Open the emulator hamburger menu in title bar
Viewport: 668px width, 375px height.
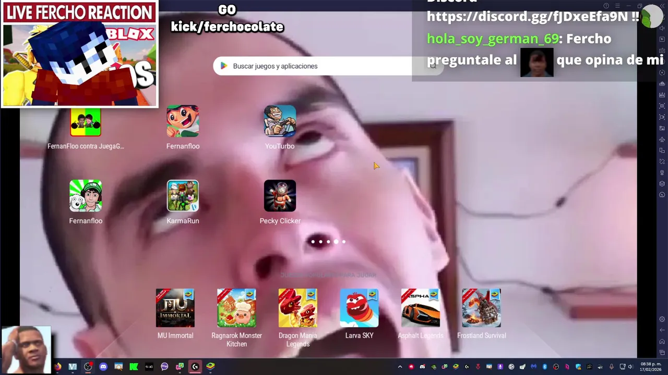(x=617, y=6)
